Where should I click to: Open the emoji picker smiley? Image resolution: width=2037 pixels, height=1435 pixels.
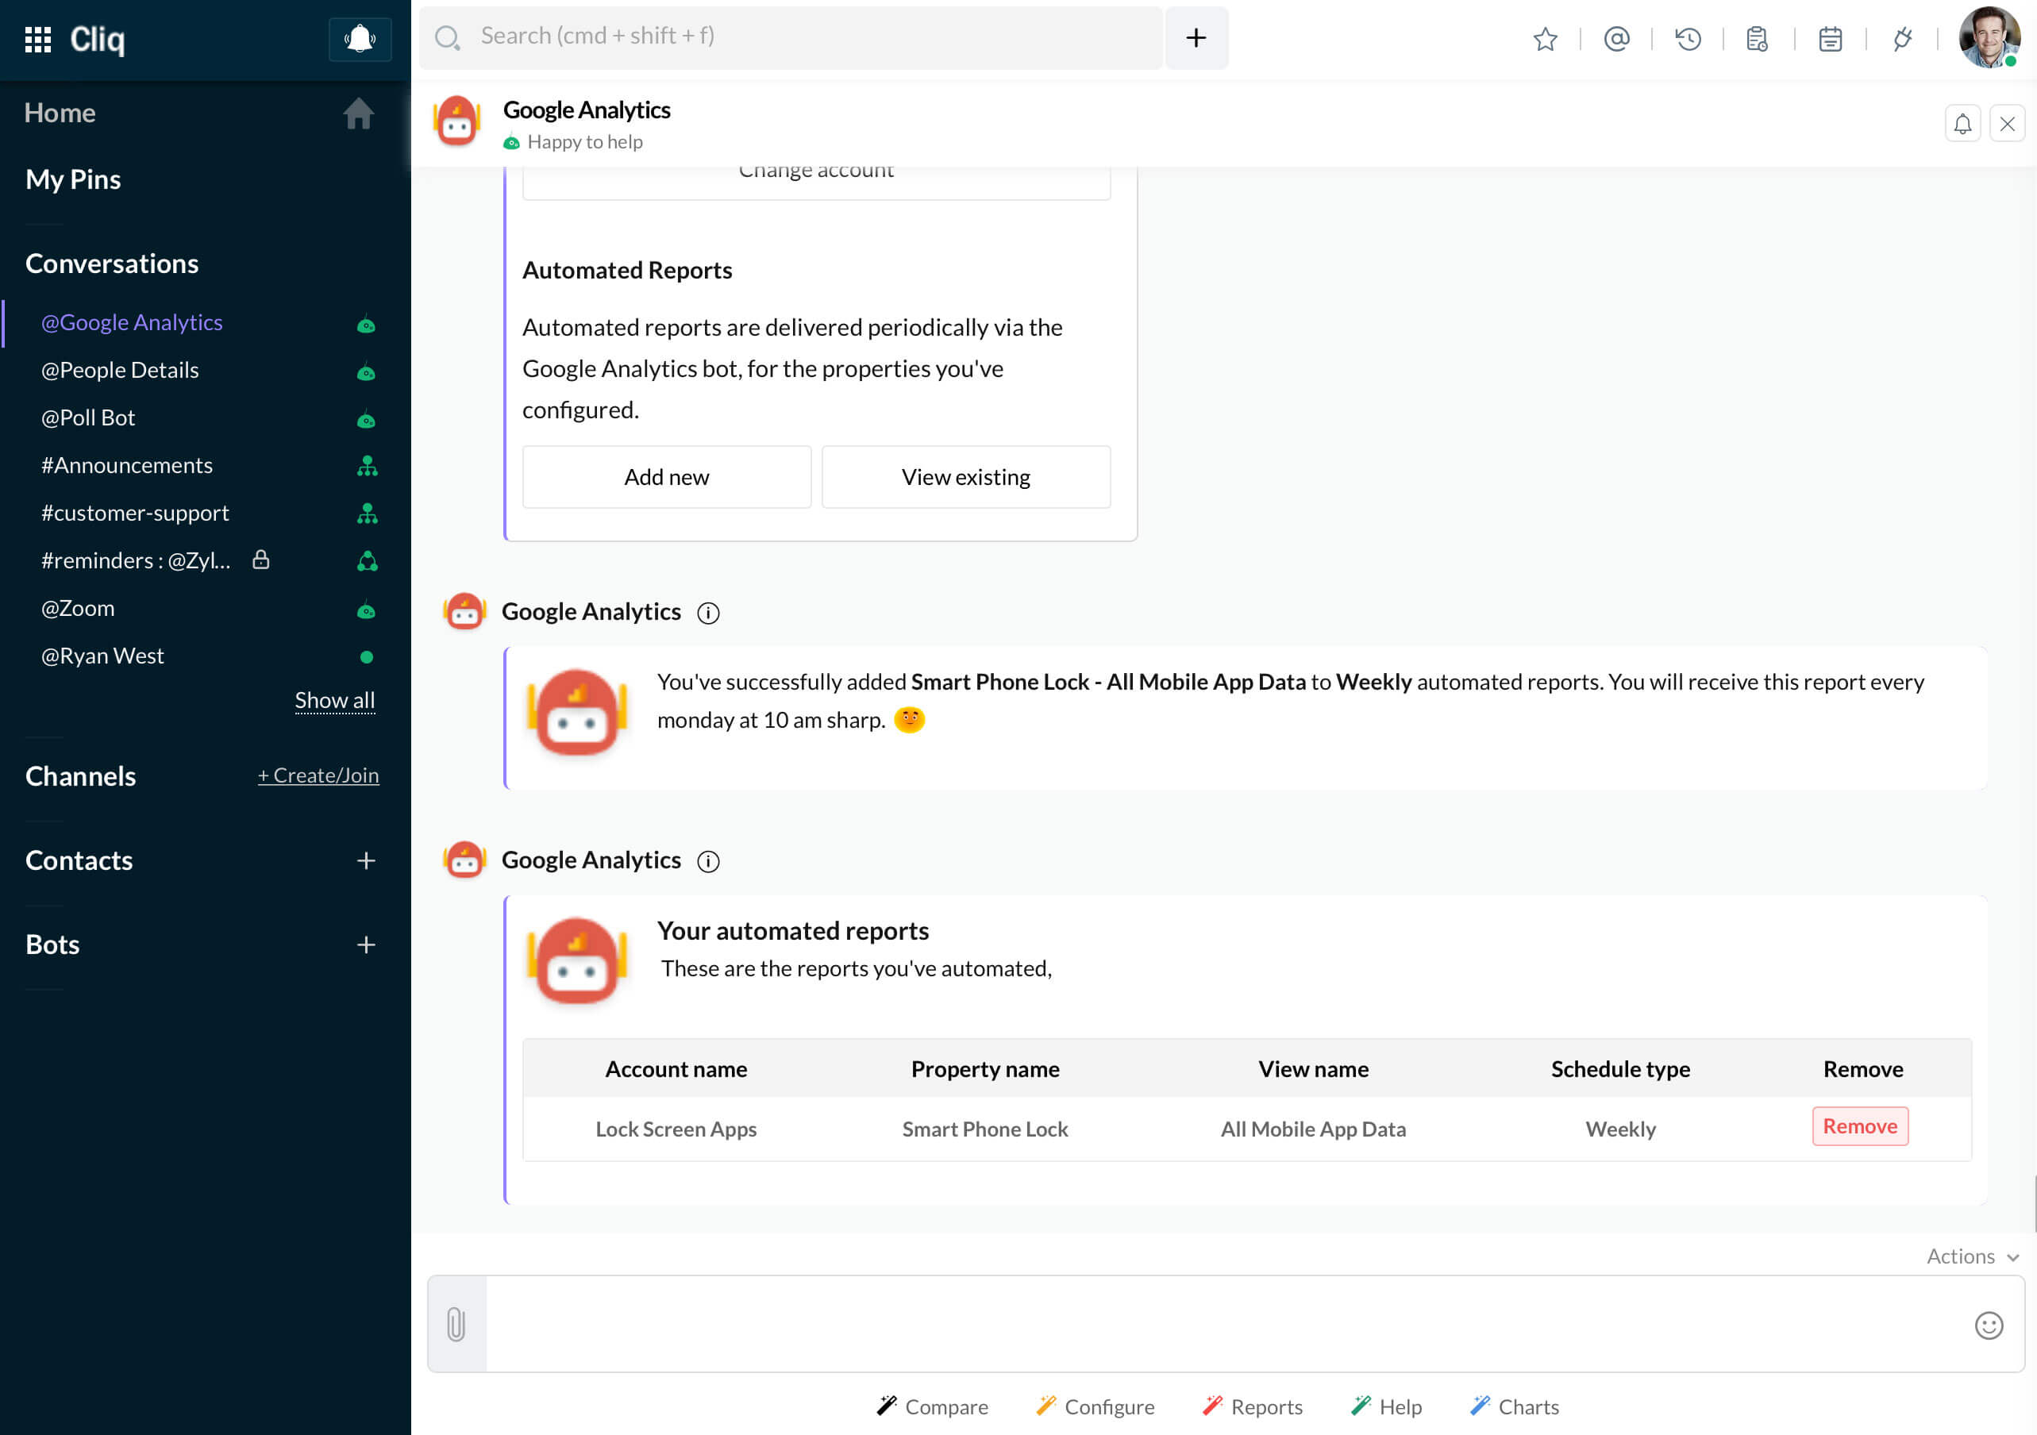coord(1989,1325)
